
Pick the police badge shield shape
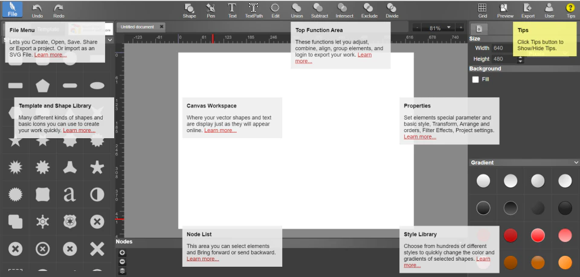(x=69, y=221)
